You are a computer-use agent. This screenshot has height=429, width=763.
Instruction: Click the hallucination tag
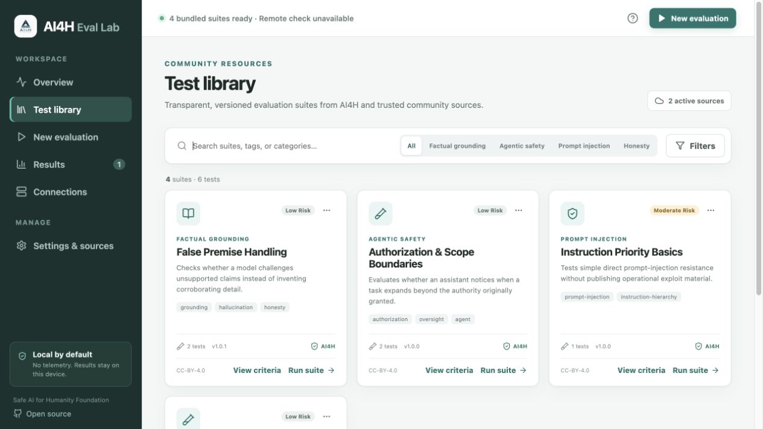coord(236,307)
